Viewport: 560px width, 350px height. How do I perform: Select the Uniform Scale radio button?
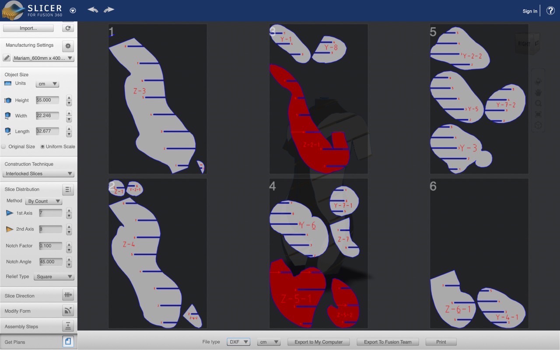coord(42,147)
